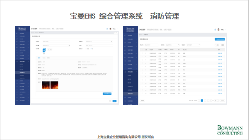This screenshot has width=249, height=140.
Task: Click the jump-to-page field in pagination
Action: [x=222, y=101]
